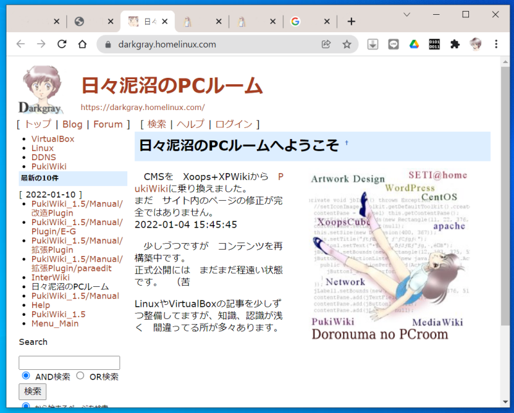
Task: Open the 検索 link in the navigation bar
Action: coord(157,124)
